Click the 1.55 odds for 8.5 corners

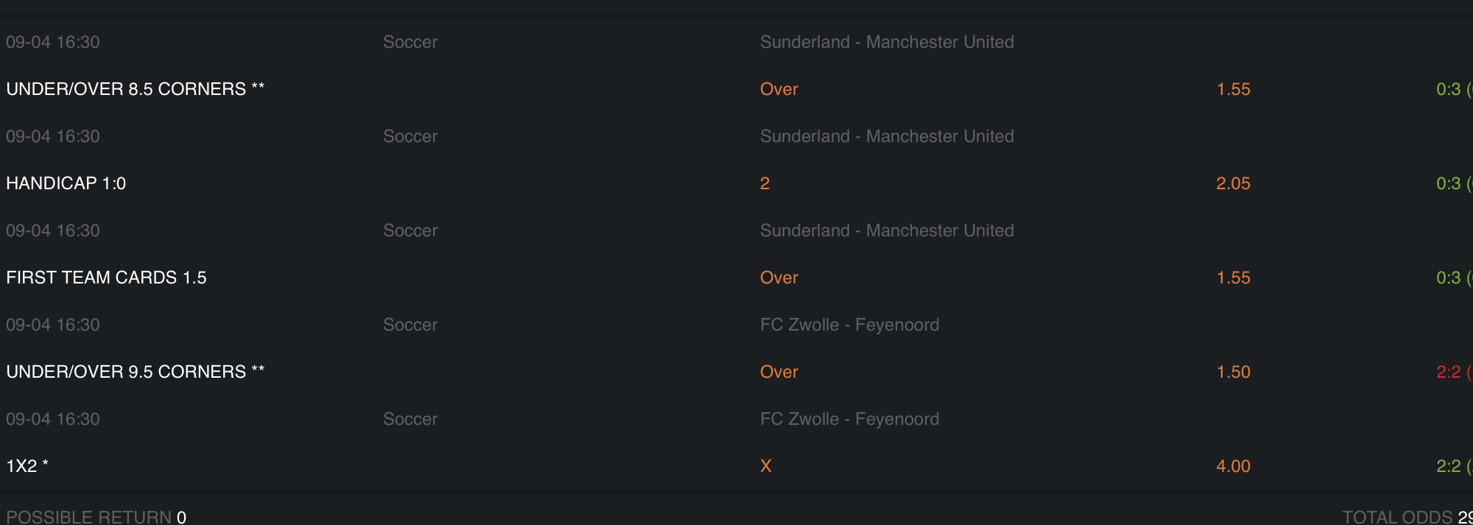click(1233, 89)
